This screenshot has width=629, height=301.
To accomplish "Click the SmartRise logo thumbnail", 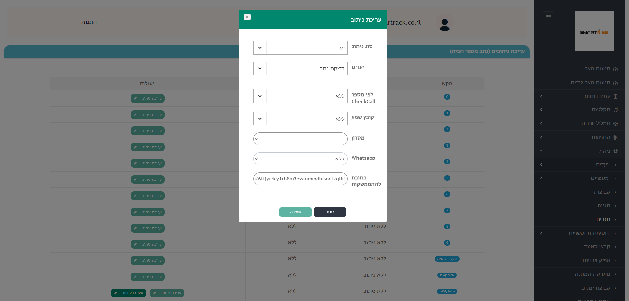I will coord(594,31).
